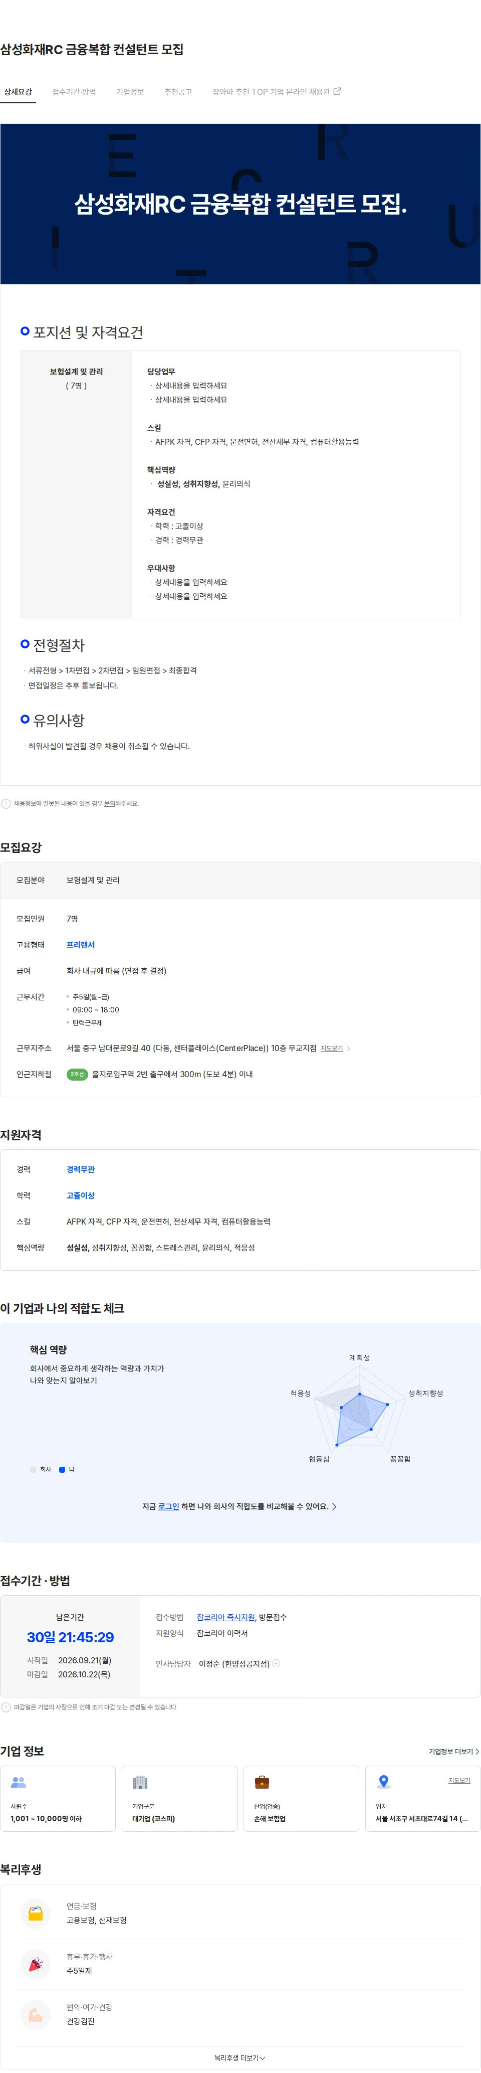
Task: Click the remaining time '30일 21:45:29'
Action: coord(70,1637)
